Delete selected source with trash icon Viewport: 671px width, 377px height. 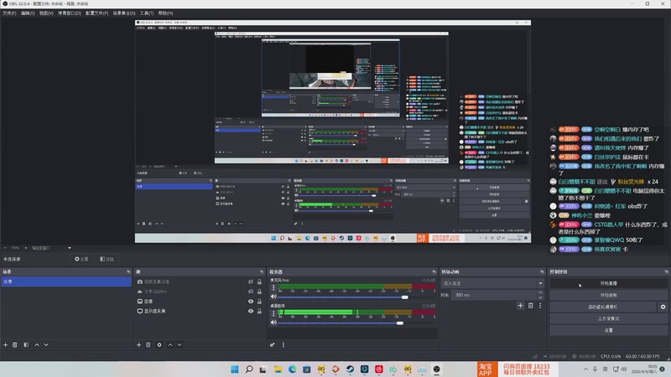(148, 345)
